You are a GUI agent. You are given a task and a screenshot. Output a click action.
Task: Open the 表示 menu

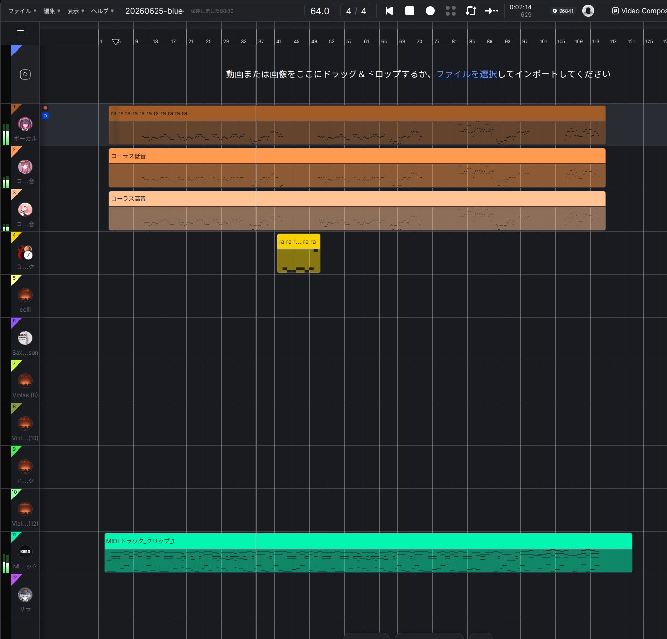75,11
